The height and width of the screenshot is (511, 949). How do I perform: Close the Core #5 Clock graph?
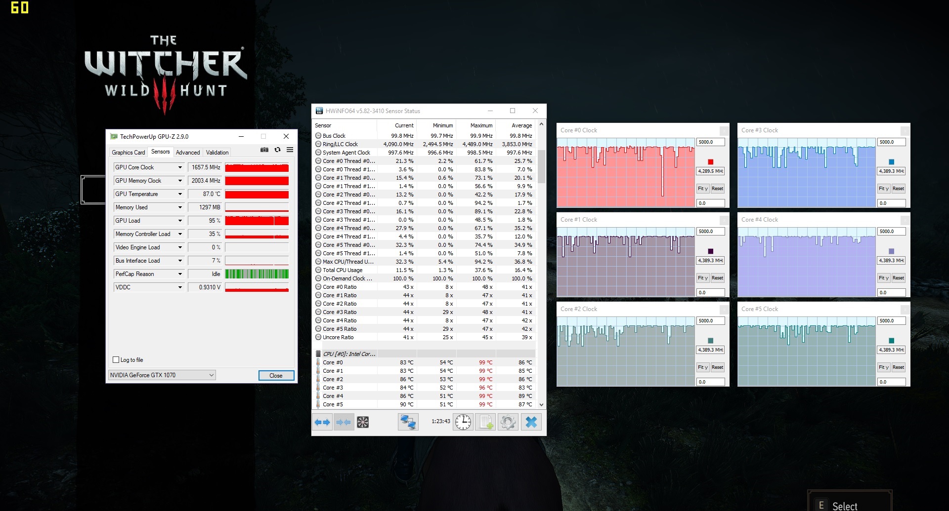pyautogui.click(x=905, y=309)
